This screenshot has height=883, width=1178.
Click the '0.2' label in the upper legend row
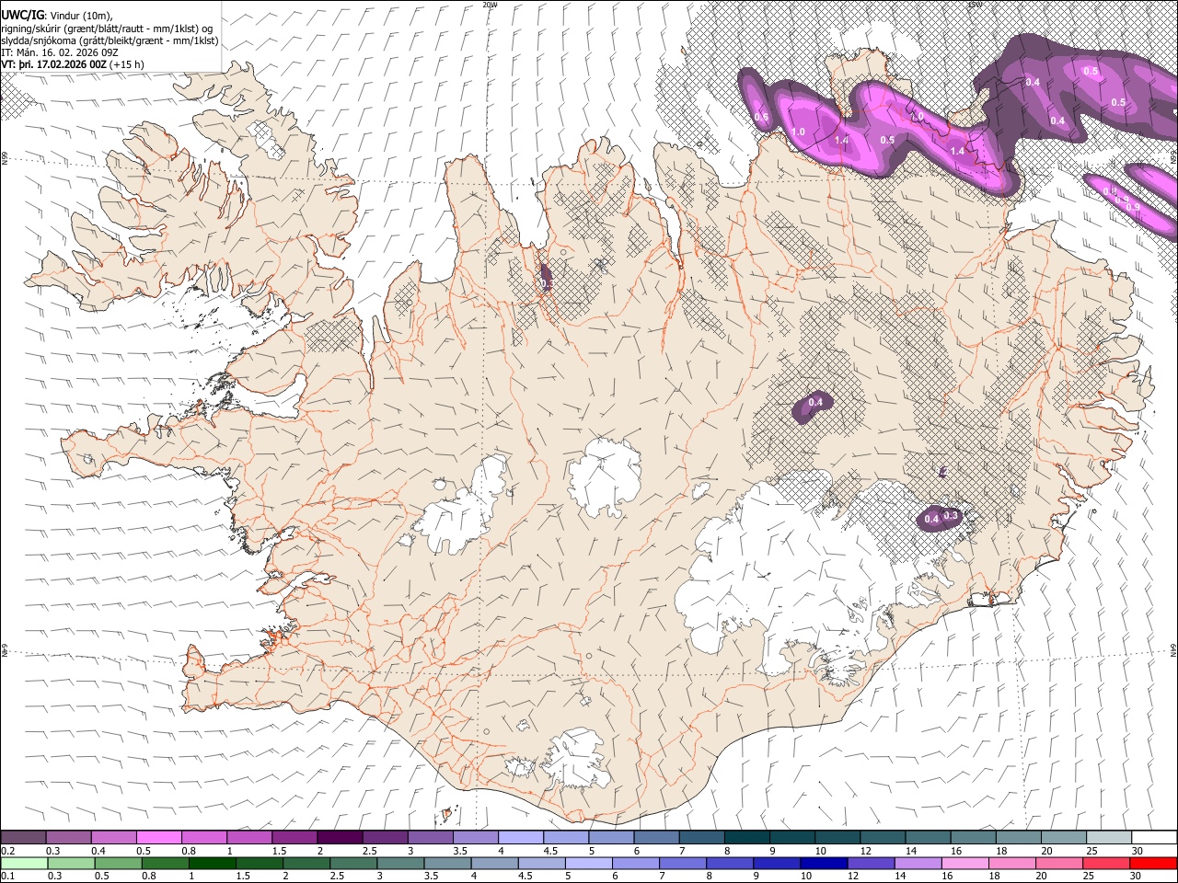click(x=8, y=851)
